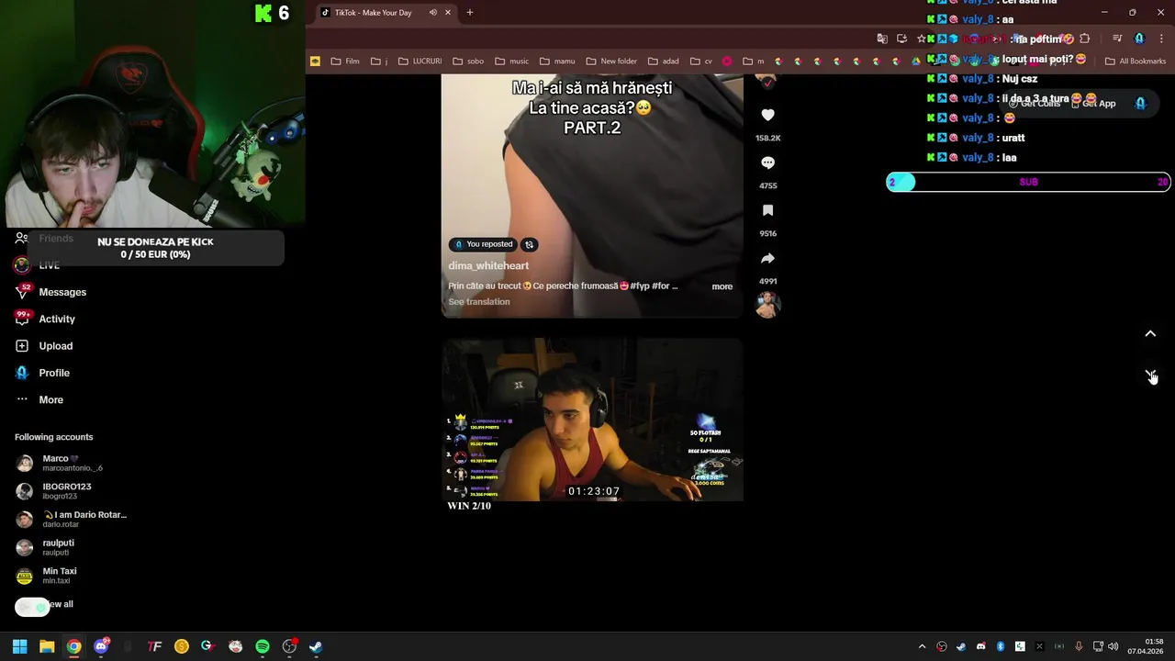Toggle the switch next to 'View all'
1175x661 pixels.
(32, 607)
